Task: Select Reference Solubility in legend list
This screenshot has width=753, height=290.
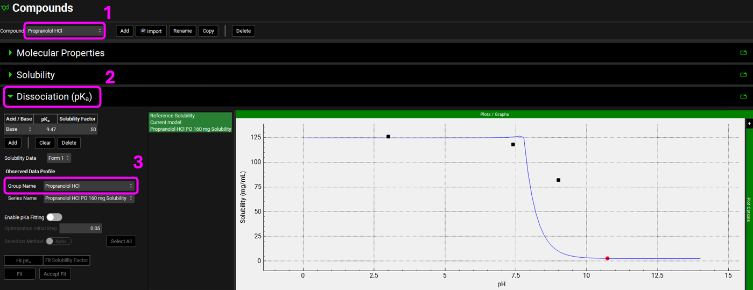Action: click(x=173, y=116)
